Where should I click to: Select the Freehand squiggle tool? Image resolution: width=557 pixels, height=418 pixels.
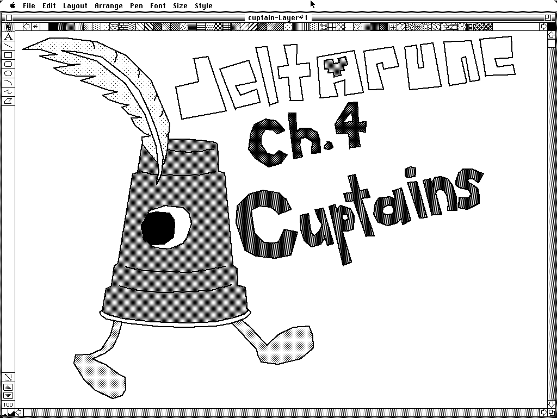click(8, 92)
